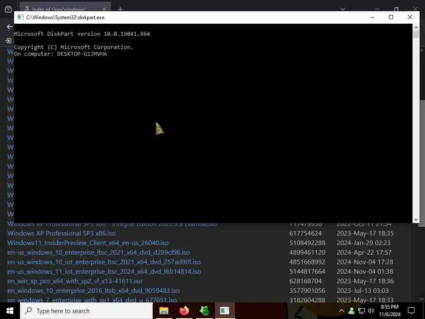Screen dimensions: 425x319
Task: Close the diskpart window
Action: 410,17
